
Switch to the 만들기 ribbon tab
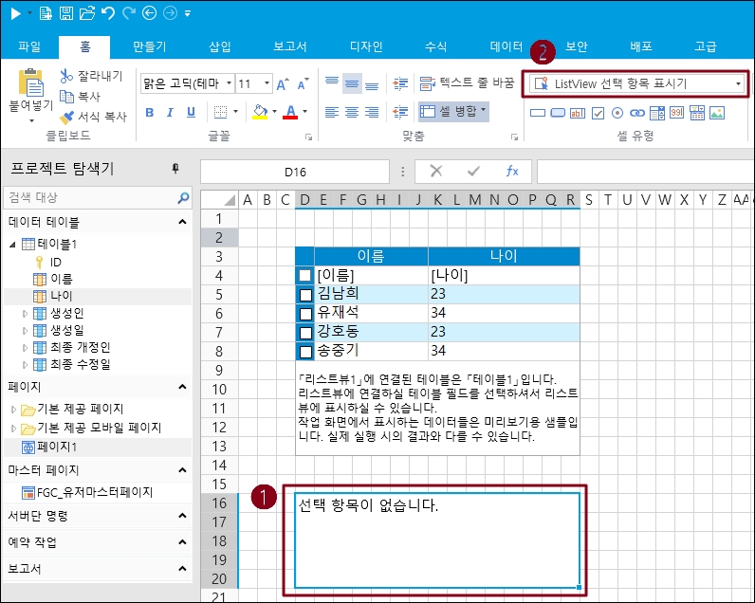[149, 46]
